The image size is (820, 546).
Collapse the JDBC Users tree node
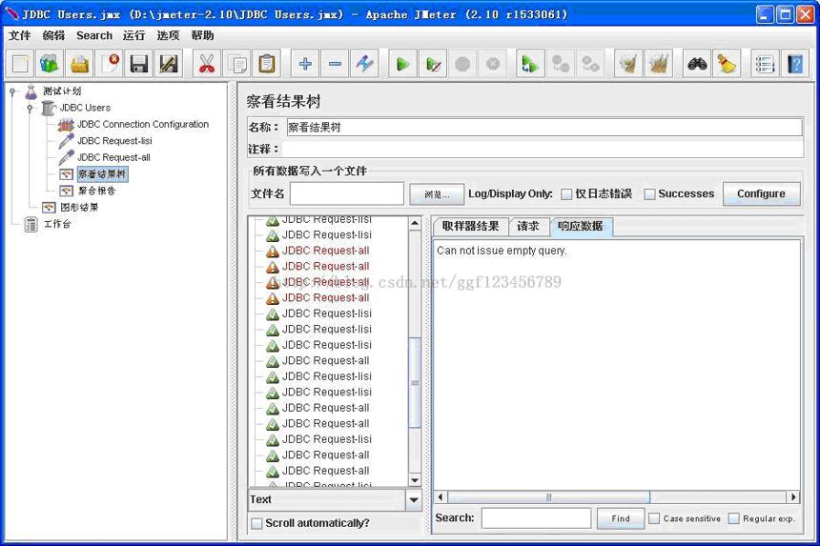(x=30, y=109)
